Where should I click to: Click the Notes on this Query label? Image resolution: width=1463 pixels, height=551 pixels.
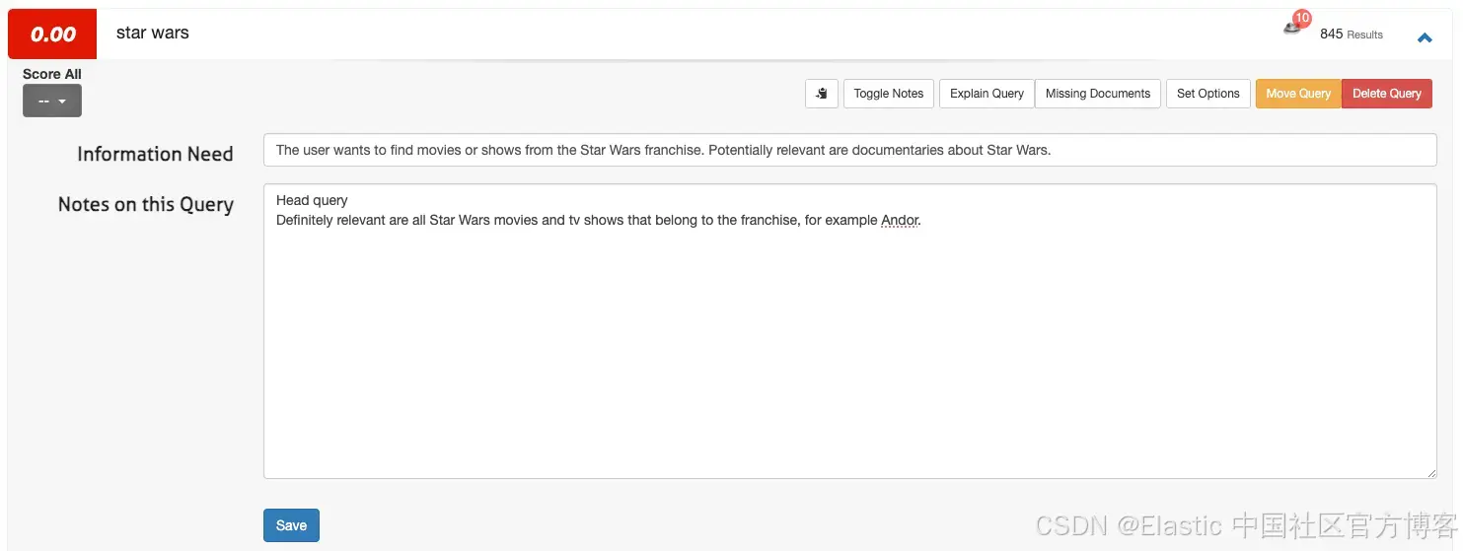coord(146,204)
